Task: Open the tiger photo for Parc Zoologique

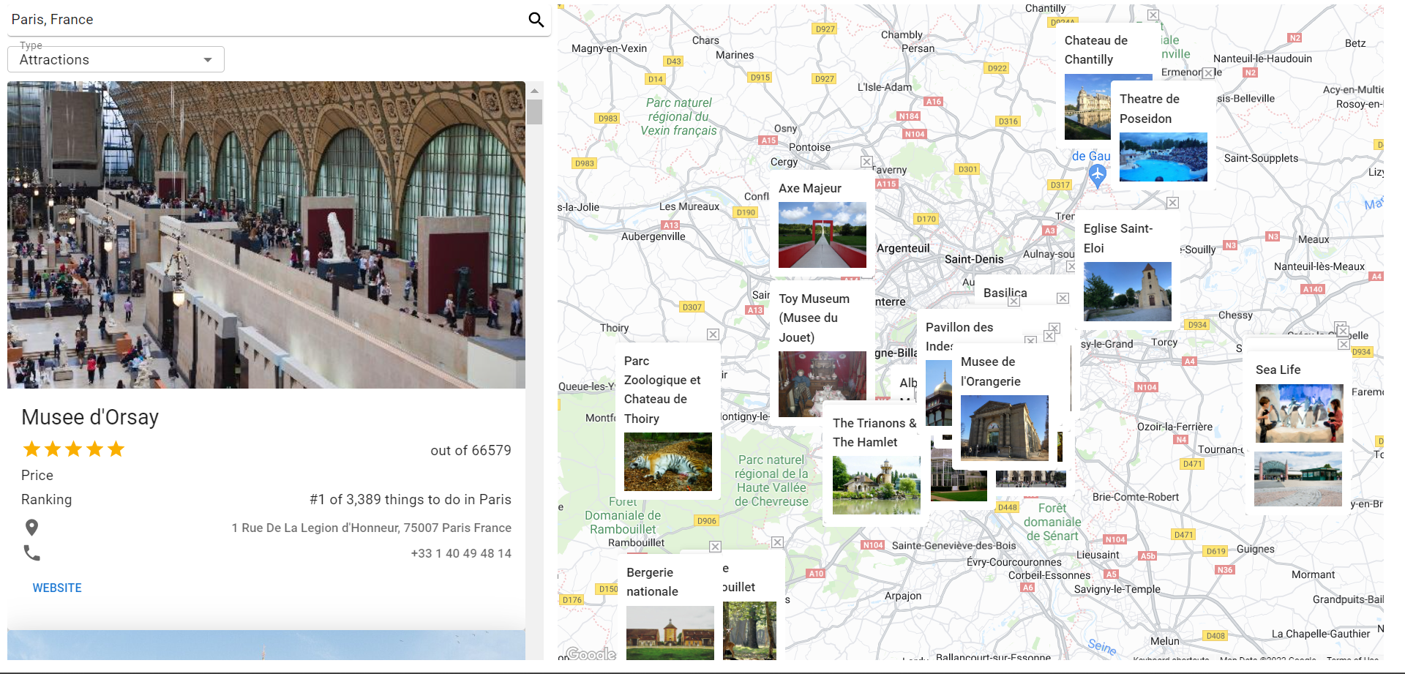Action: tap(668, 462)
